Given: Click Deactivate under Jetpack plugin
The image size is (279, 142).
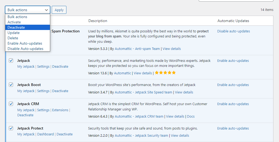Looking at the screenshot, I should coord(60,67).
